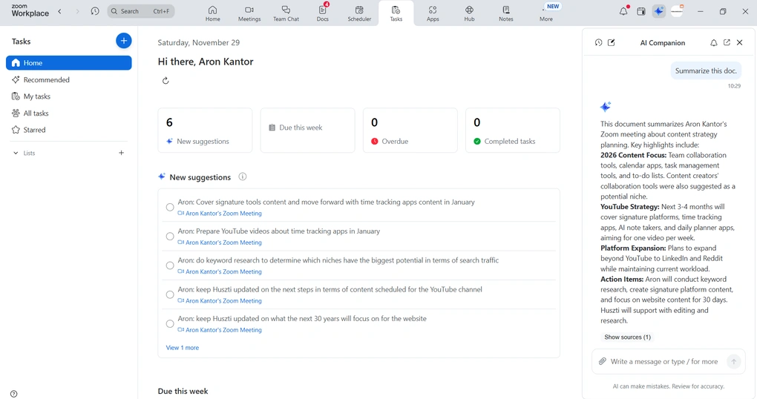Go forward with the right chevron arrow

pyautogui.click(x=77, y=11)
